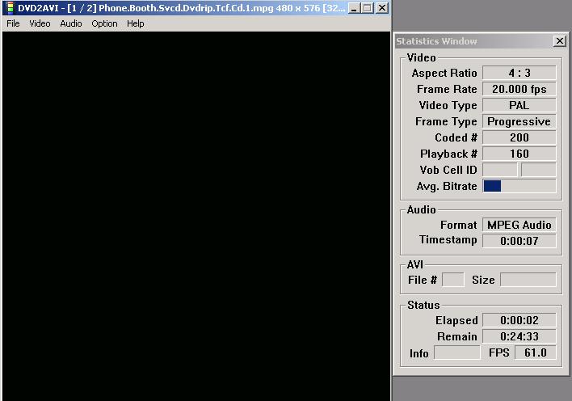The image size is (572, 401).
Task: Click the Status Info field
Action: click(x=456, y=352)
